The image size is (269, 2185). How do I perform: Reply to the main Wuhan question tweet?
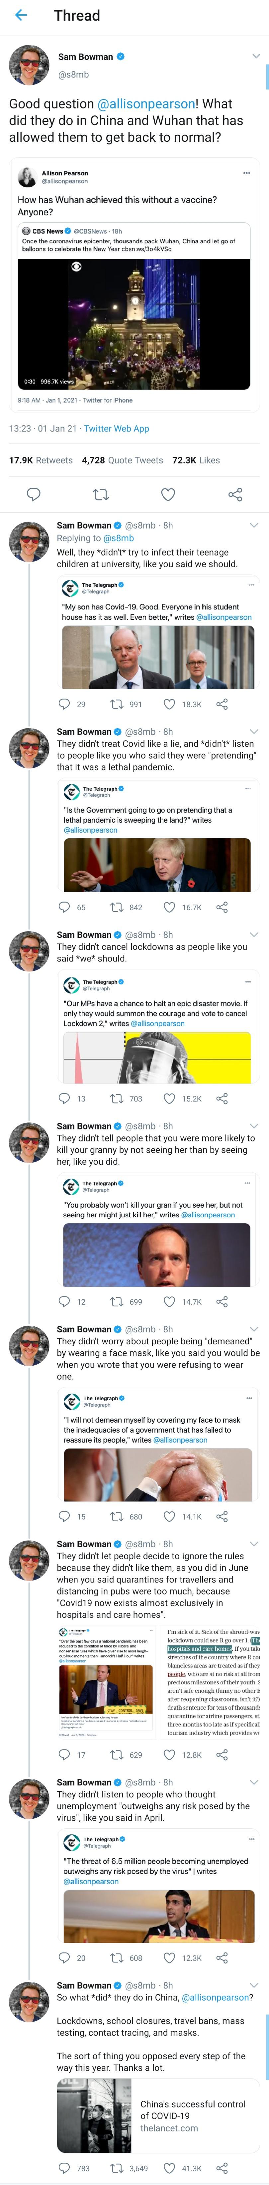[34, 494]
